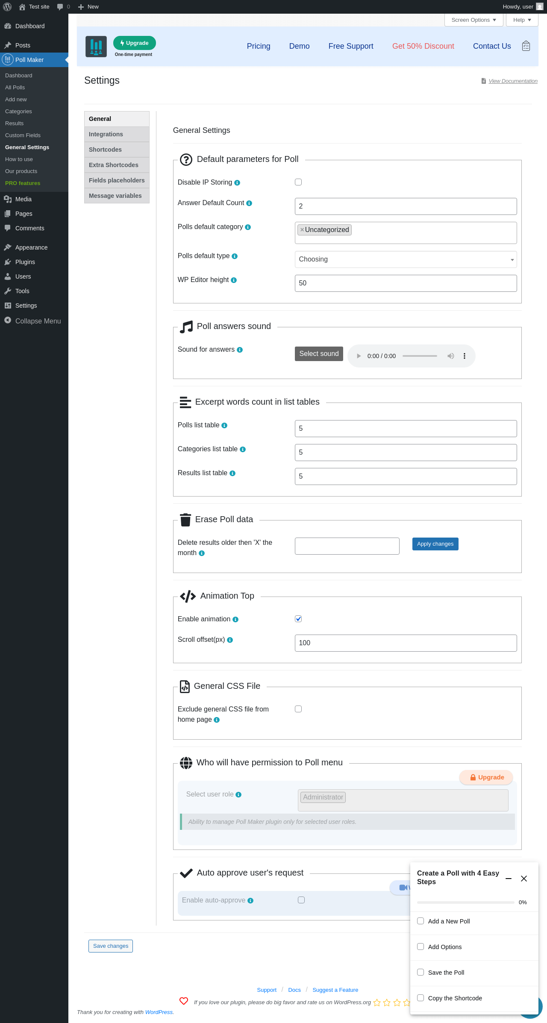Open the clipboard checklist icon in banner
The height and width of the screenshot is (1023, 547).
(526, 46)
